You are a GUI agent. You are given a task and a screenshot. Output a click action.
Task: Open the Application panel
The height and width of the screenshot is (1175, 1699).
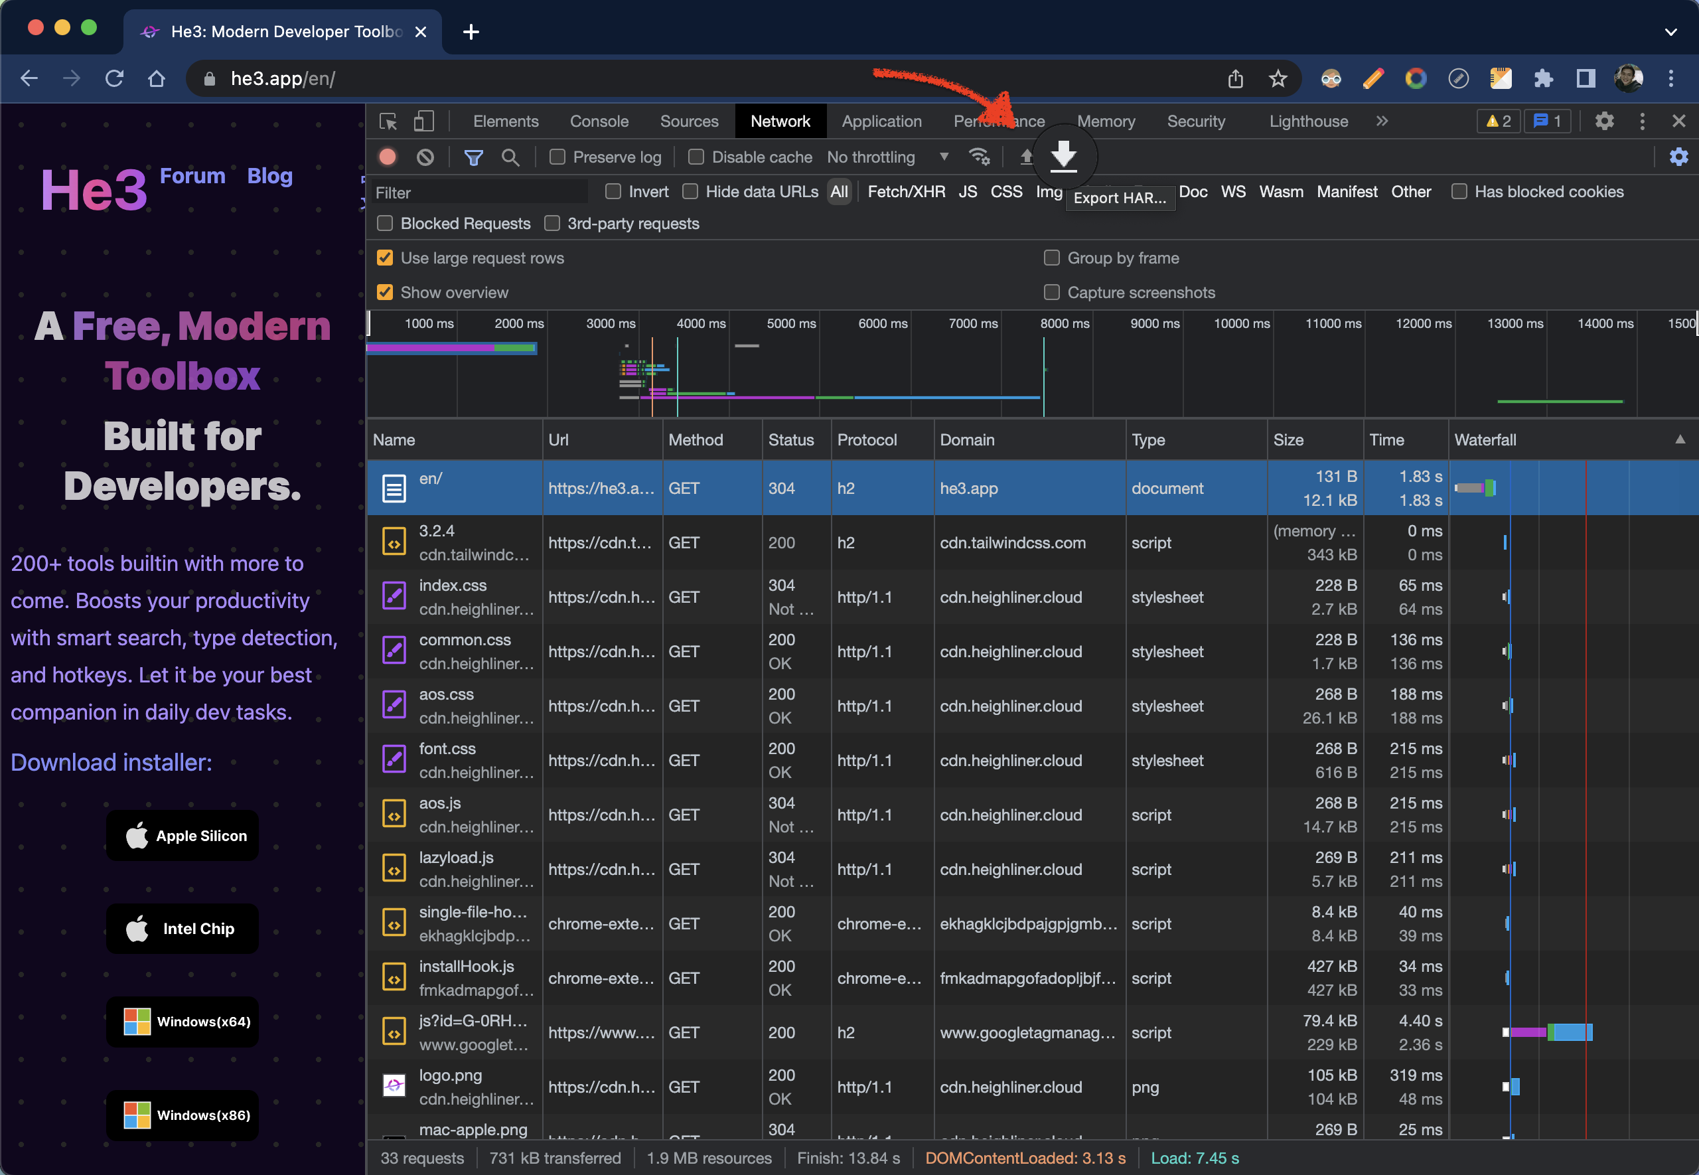(x=881, y=121)
